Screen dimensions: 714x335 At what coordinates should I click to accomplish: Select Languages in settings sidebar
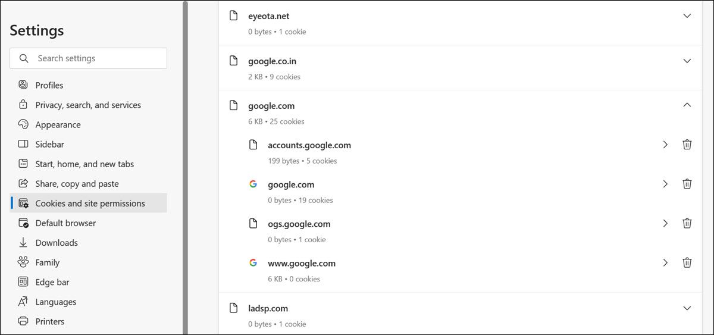(55, 302)
